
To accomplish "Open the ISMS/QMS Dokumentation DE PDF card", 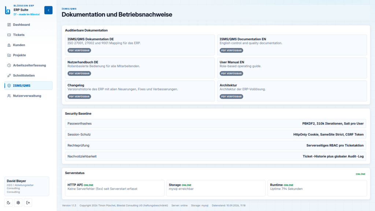I will (140, 45).
